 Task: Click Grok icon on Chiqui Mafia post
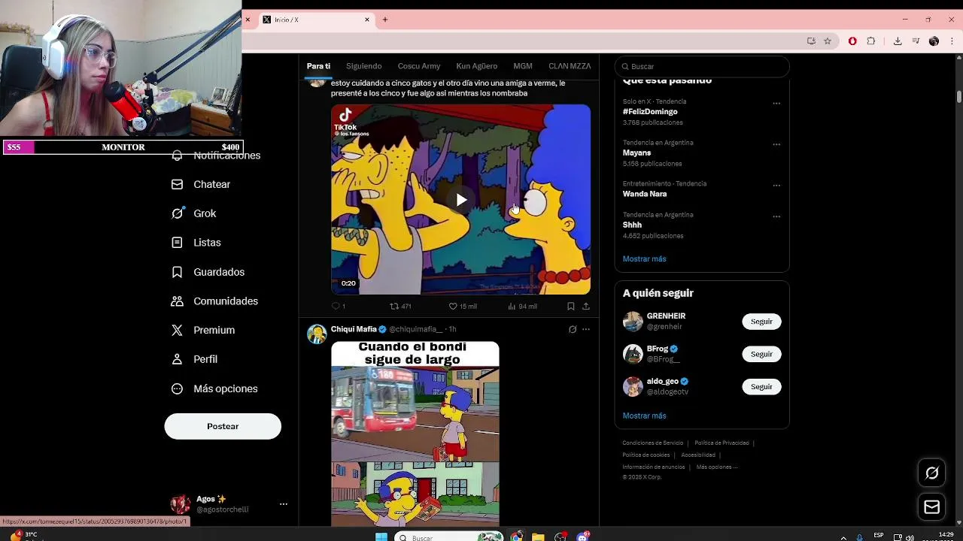(573, 329)
